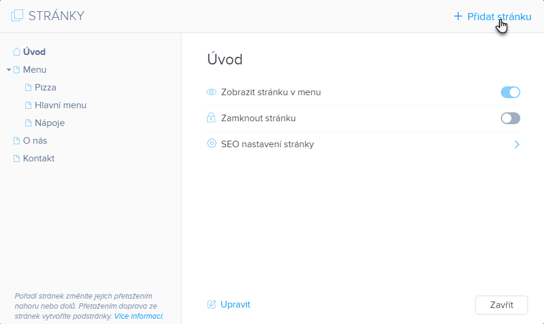
Task: Click the page icon beside Kontakt
Action: click(x=17, y=158)
